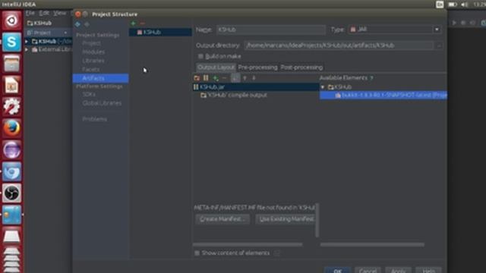Open System Settings gear in the launcher
Image resolution: width=486 pixels, height=273 pixels.
tap(12, 106)
